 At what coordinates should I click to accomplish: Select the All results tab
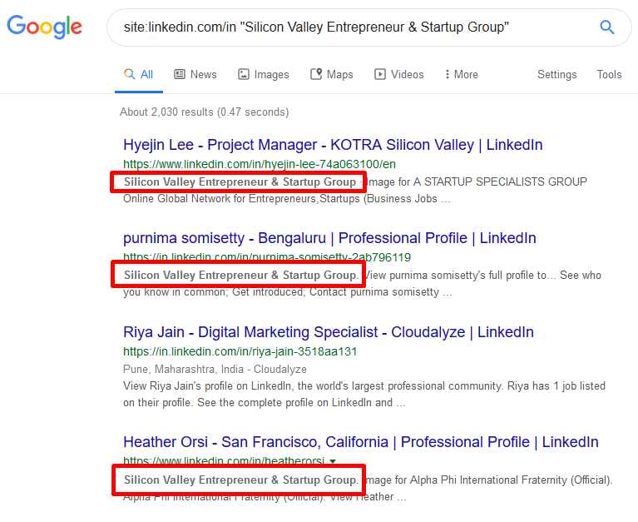[x=139, y=75]
